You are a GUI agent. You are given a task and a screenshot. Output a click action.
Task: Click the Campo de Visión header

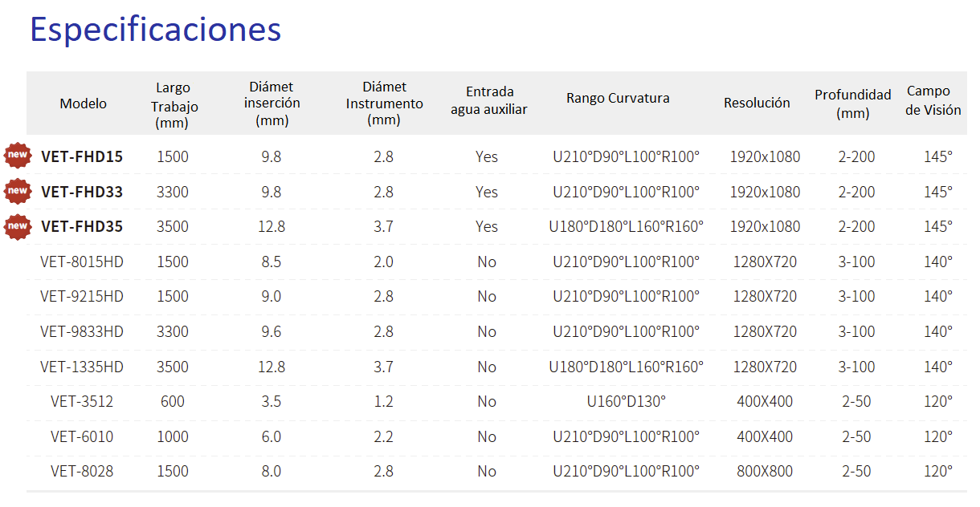pos(933,100)
